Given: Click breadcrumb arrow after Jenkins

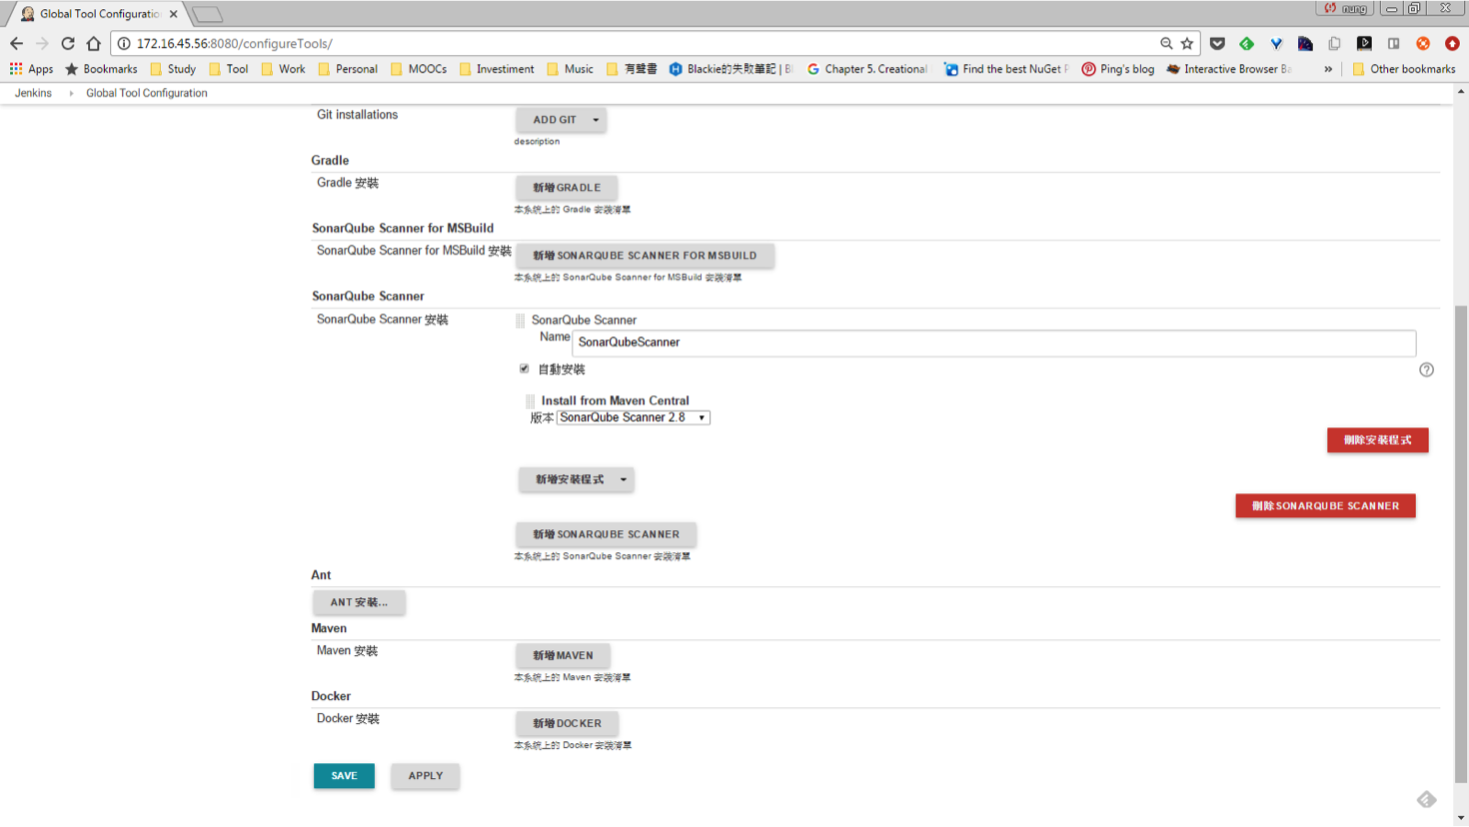Looking at the screenshot, I should click(x=71, y=93).
